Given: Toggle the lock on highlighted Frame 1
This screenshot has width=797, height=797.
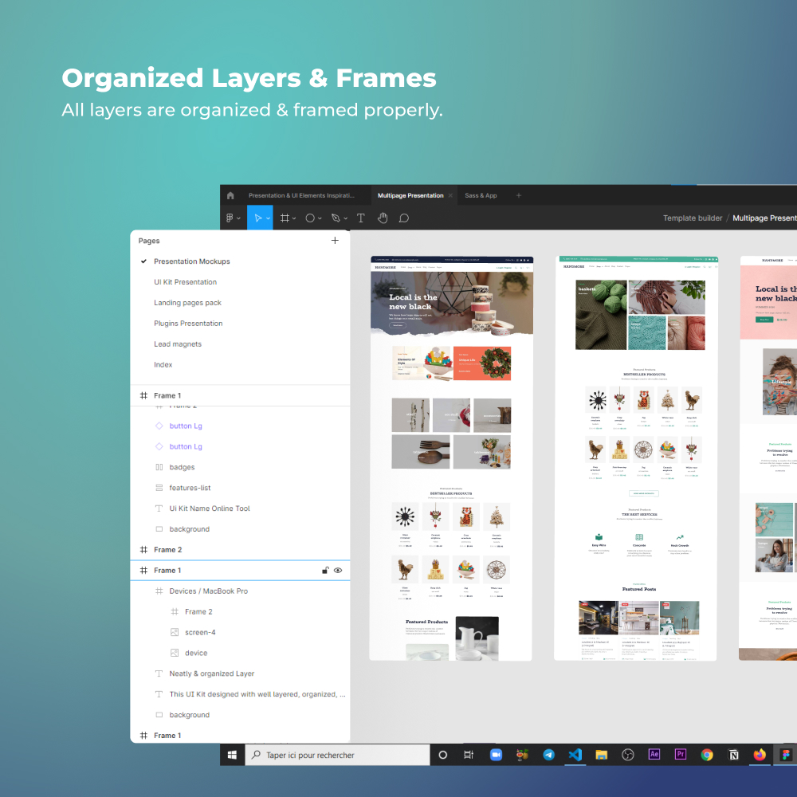Looking at the screenshot, I should pos(325,571).
